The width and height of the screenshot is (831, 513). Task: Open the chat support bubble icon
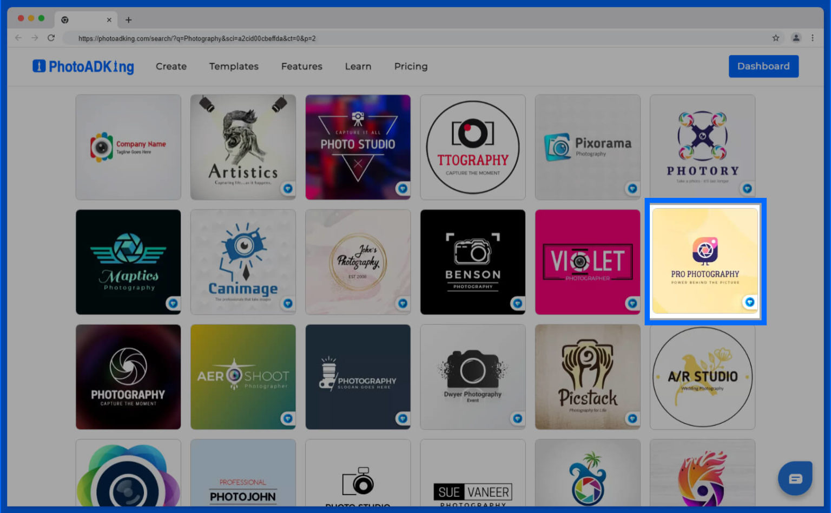click(x=795, y=478)
